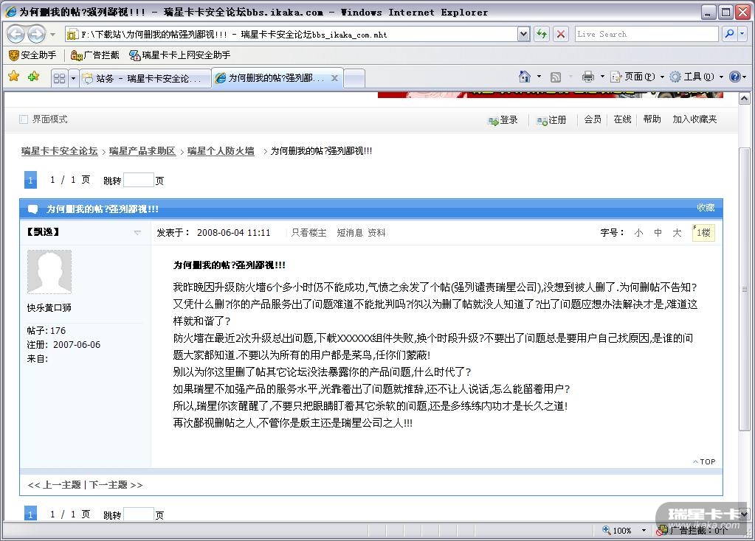Open the Favorites Center star icon
Image resolution: width=755 pixels, height=541 pixels.
tap(14, 76)
